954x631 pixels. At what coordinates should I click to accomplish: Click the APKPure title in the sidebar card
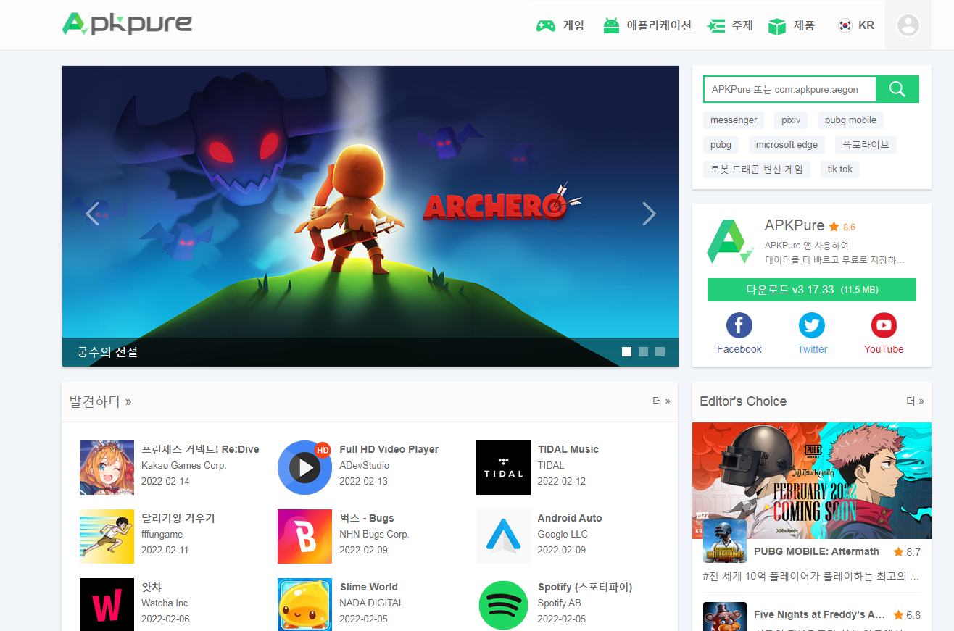tap(795, 225)
